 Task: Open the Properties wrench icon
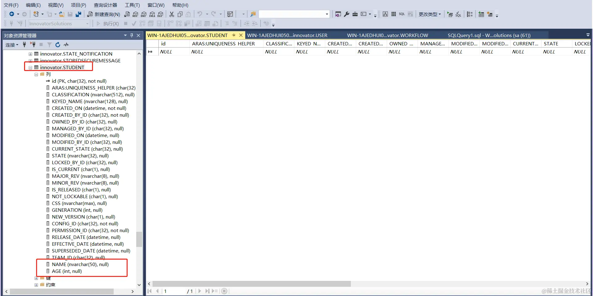[x=347, y=14]
